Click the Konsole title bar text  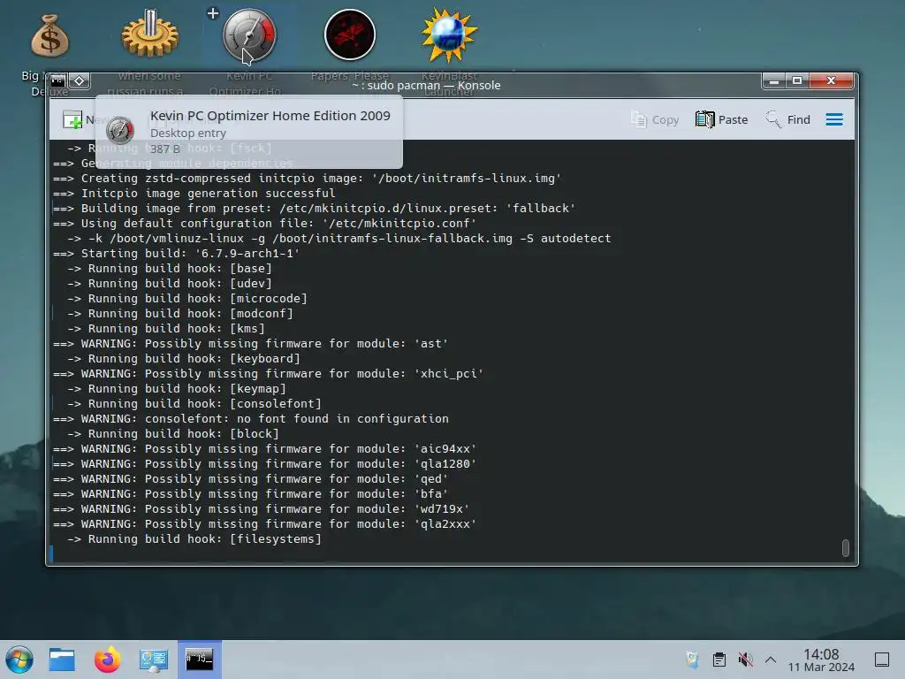point(426,86)
